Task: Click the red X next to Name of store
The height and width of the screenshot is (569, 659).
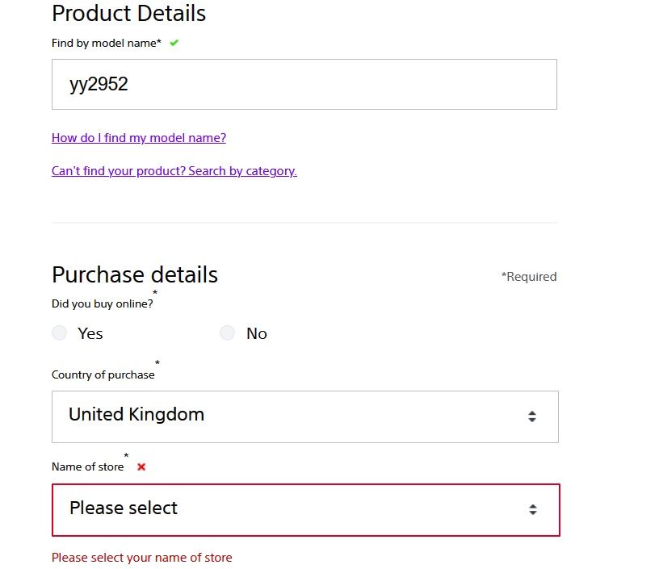Action: (141, 466)
